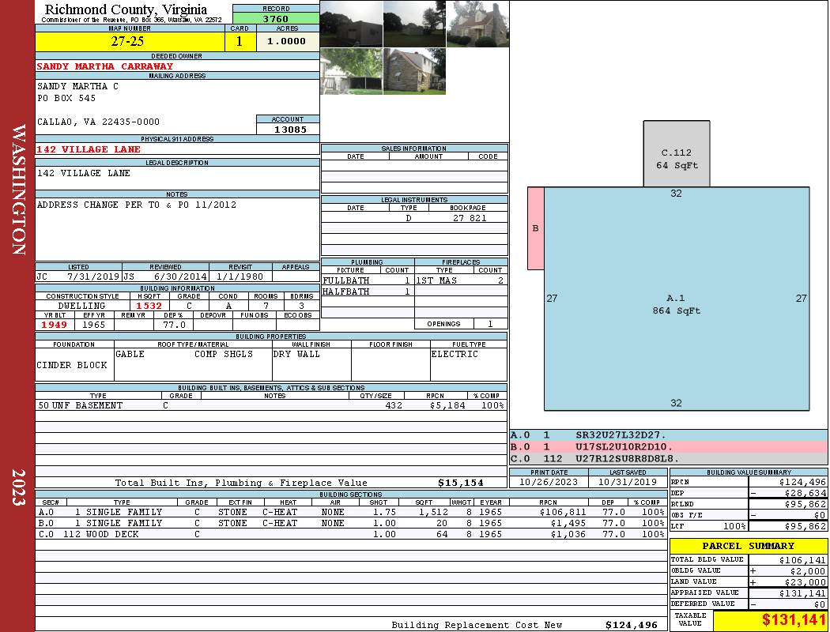The width and height of the screenshot is (830, 632).
Task: Click the red Taxable Value $131,141
Action: [x=770, y=620]
